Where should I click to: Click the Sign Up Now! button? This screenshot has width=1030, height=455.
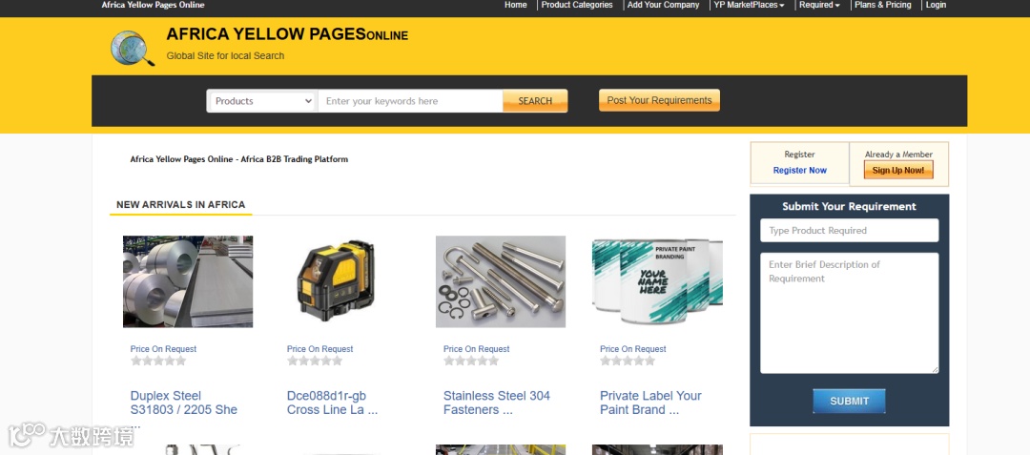click(898, 170)
